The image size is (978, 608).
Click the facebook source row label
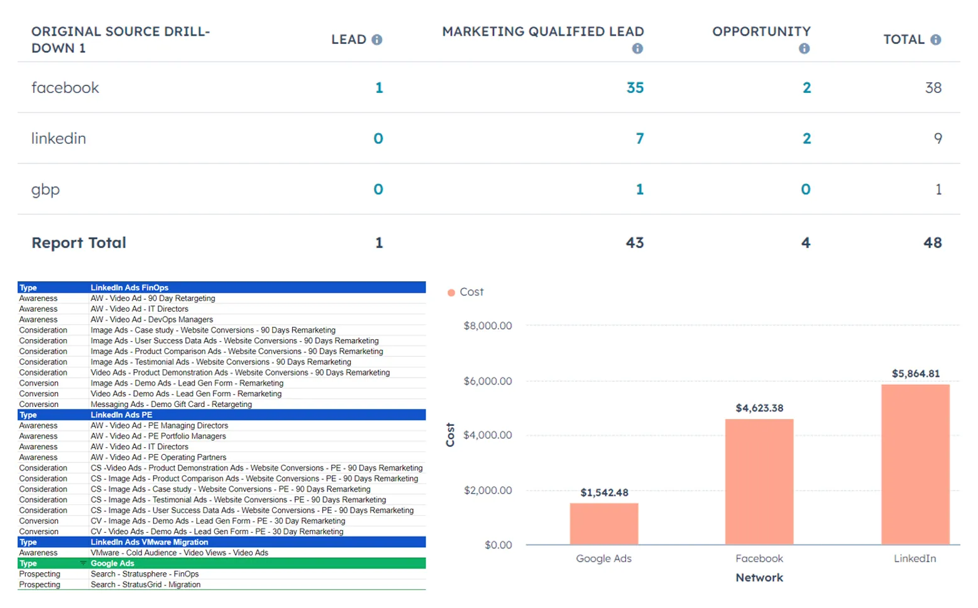[65, 88]
